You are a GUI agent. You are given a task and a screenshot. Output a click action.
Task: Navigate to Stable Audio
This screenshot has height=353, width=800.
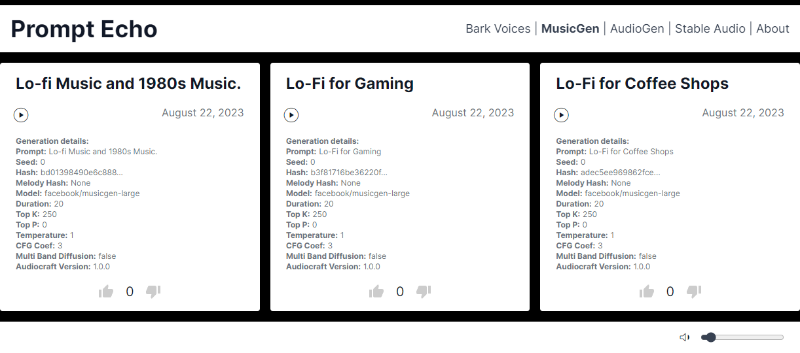tap(710, 29)
